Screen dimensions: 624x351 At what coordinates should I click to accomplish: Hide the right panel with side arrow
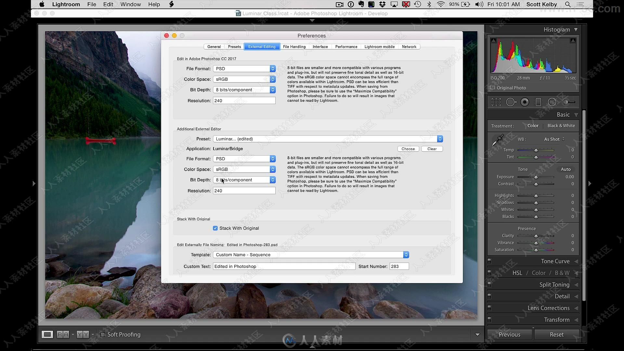(590, 184)
